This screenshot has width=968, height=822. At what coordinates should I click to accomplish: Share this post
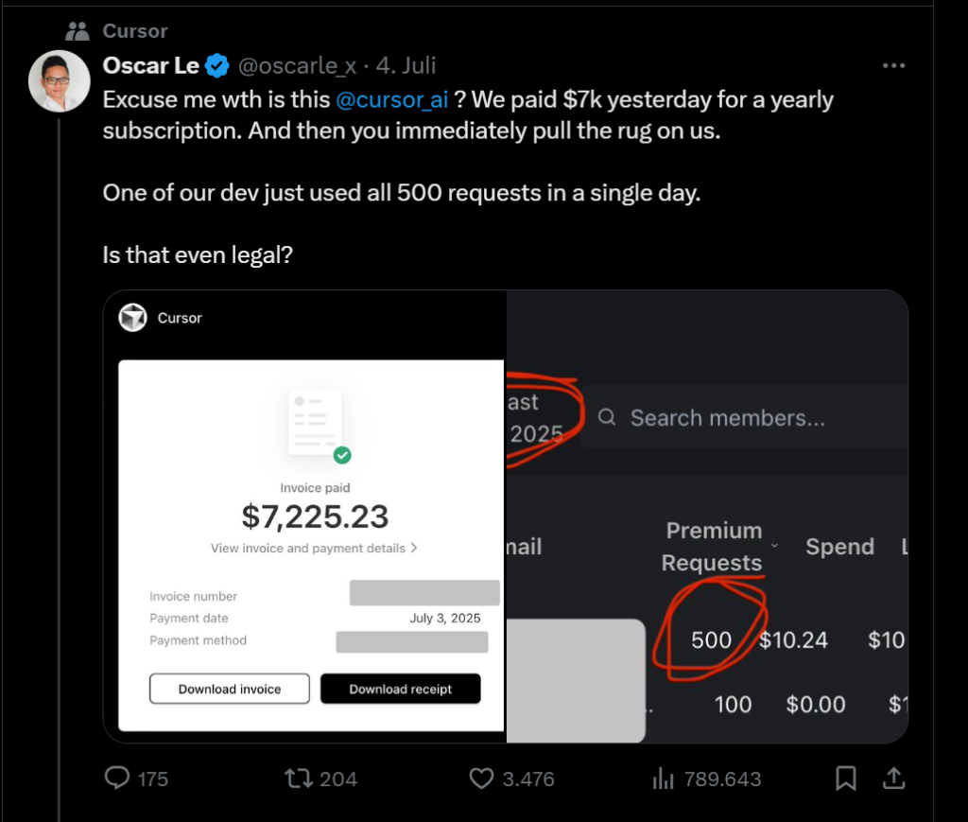pos(894,778)
